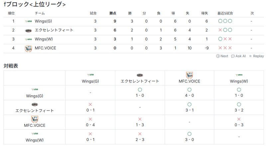266x147 pixels.
Task: Select the 勝点 column header
Action: [x=113, y=13]
